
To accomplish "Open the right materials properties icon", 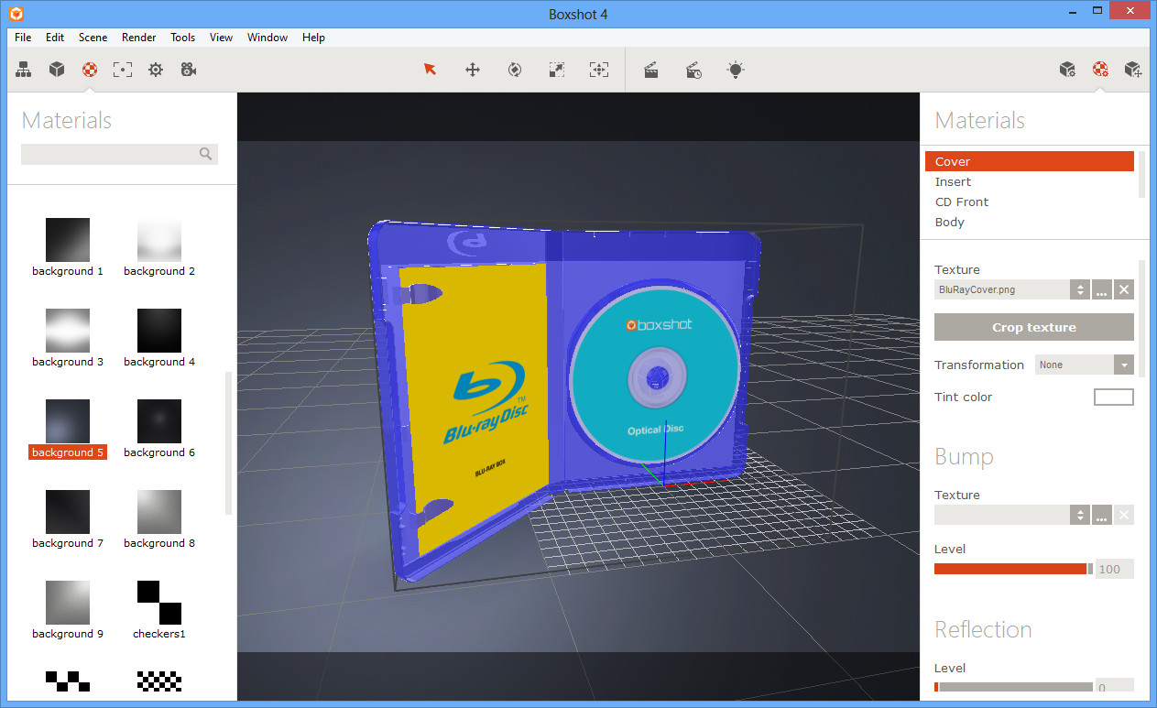I will point(1100,70).
